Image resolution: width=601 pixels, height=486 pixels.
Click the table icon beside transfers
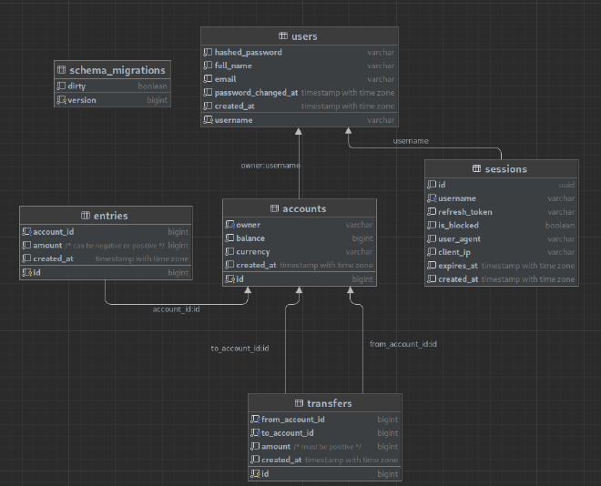click(x=299, y=403)
